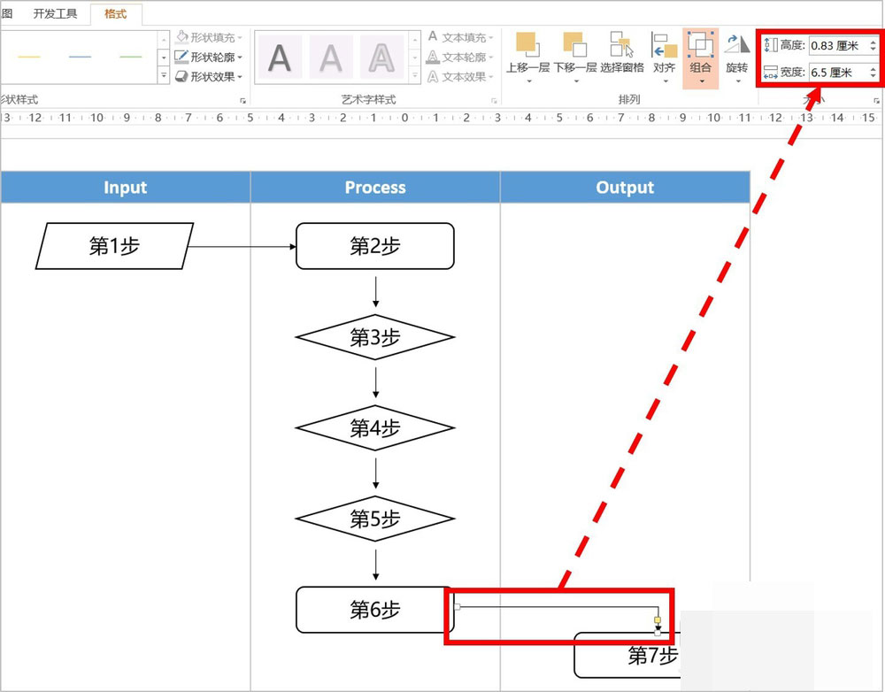Open the 文本轮廓 text outline menu

click(x=460, y=57)
